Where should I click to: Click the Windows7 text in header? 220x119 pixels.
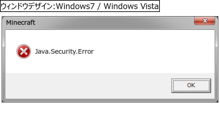(75, 6)
